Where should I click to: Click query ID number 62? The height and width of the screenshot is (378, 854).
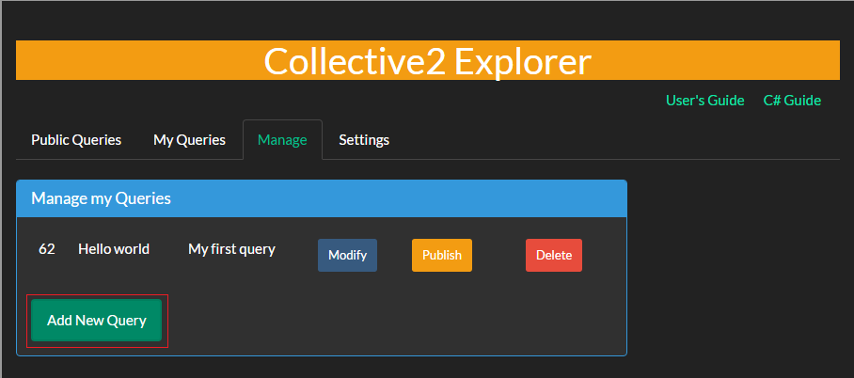[47, 249]
